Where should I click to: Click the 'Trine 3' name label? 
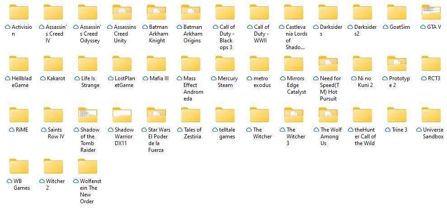point(400,130)
